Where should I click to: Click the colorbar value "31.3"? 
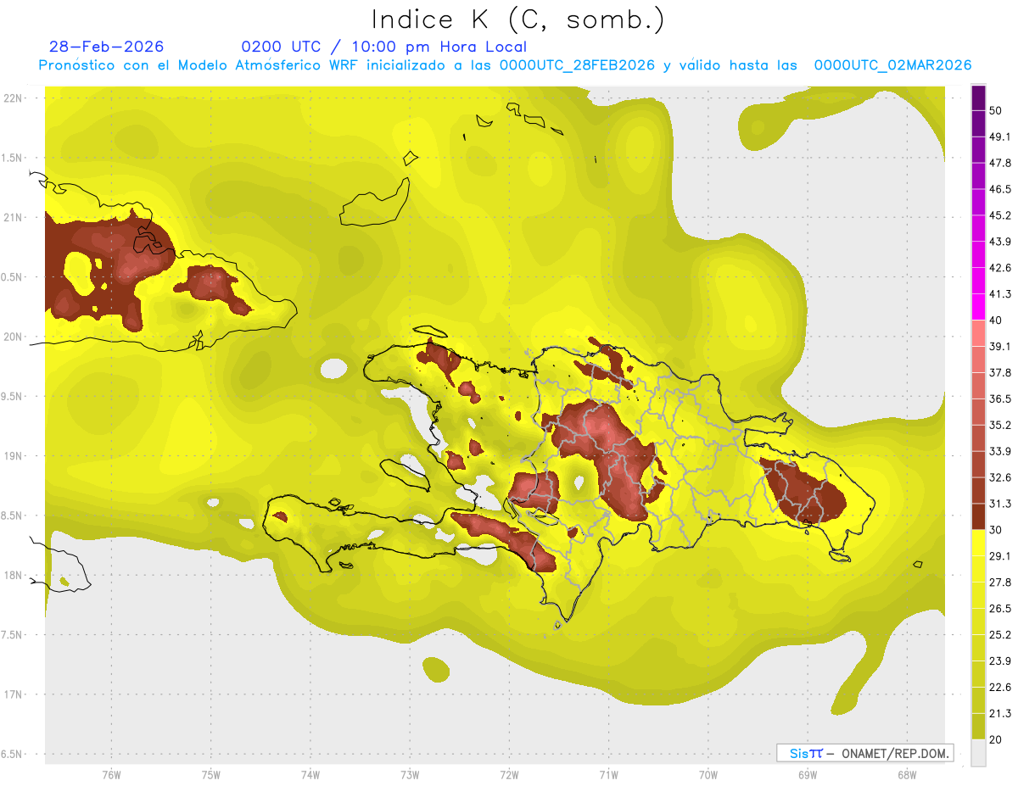coord(1000,504)
